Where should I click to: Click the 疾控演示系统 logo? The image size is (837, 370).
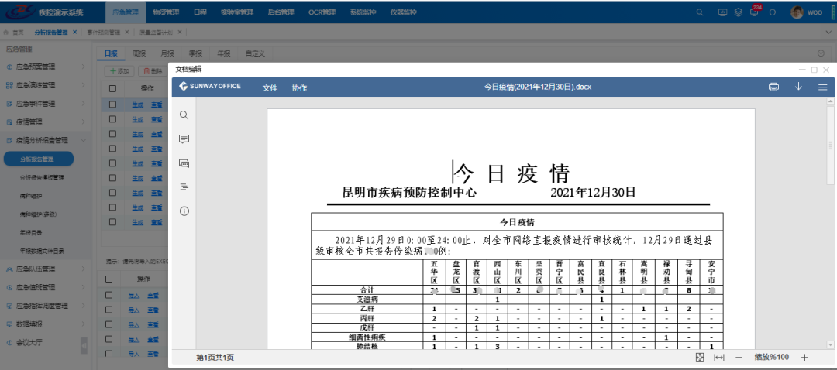click(46, 12)
